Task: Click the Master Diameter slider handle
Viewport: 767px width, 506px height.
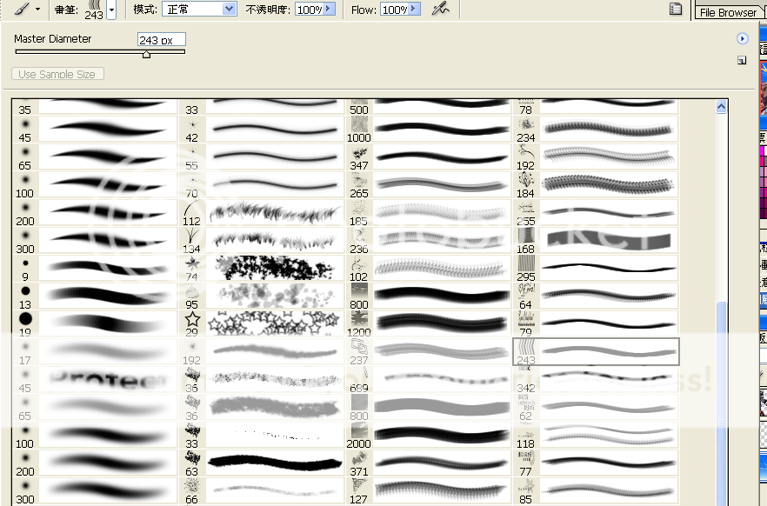Action: (x=146, y=54)
